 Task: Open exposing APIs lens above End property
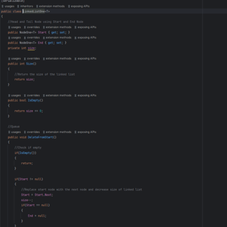coord(86,38)
